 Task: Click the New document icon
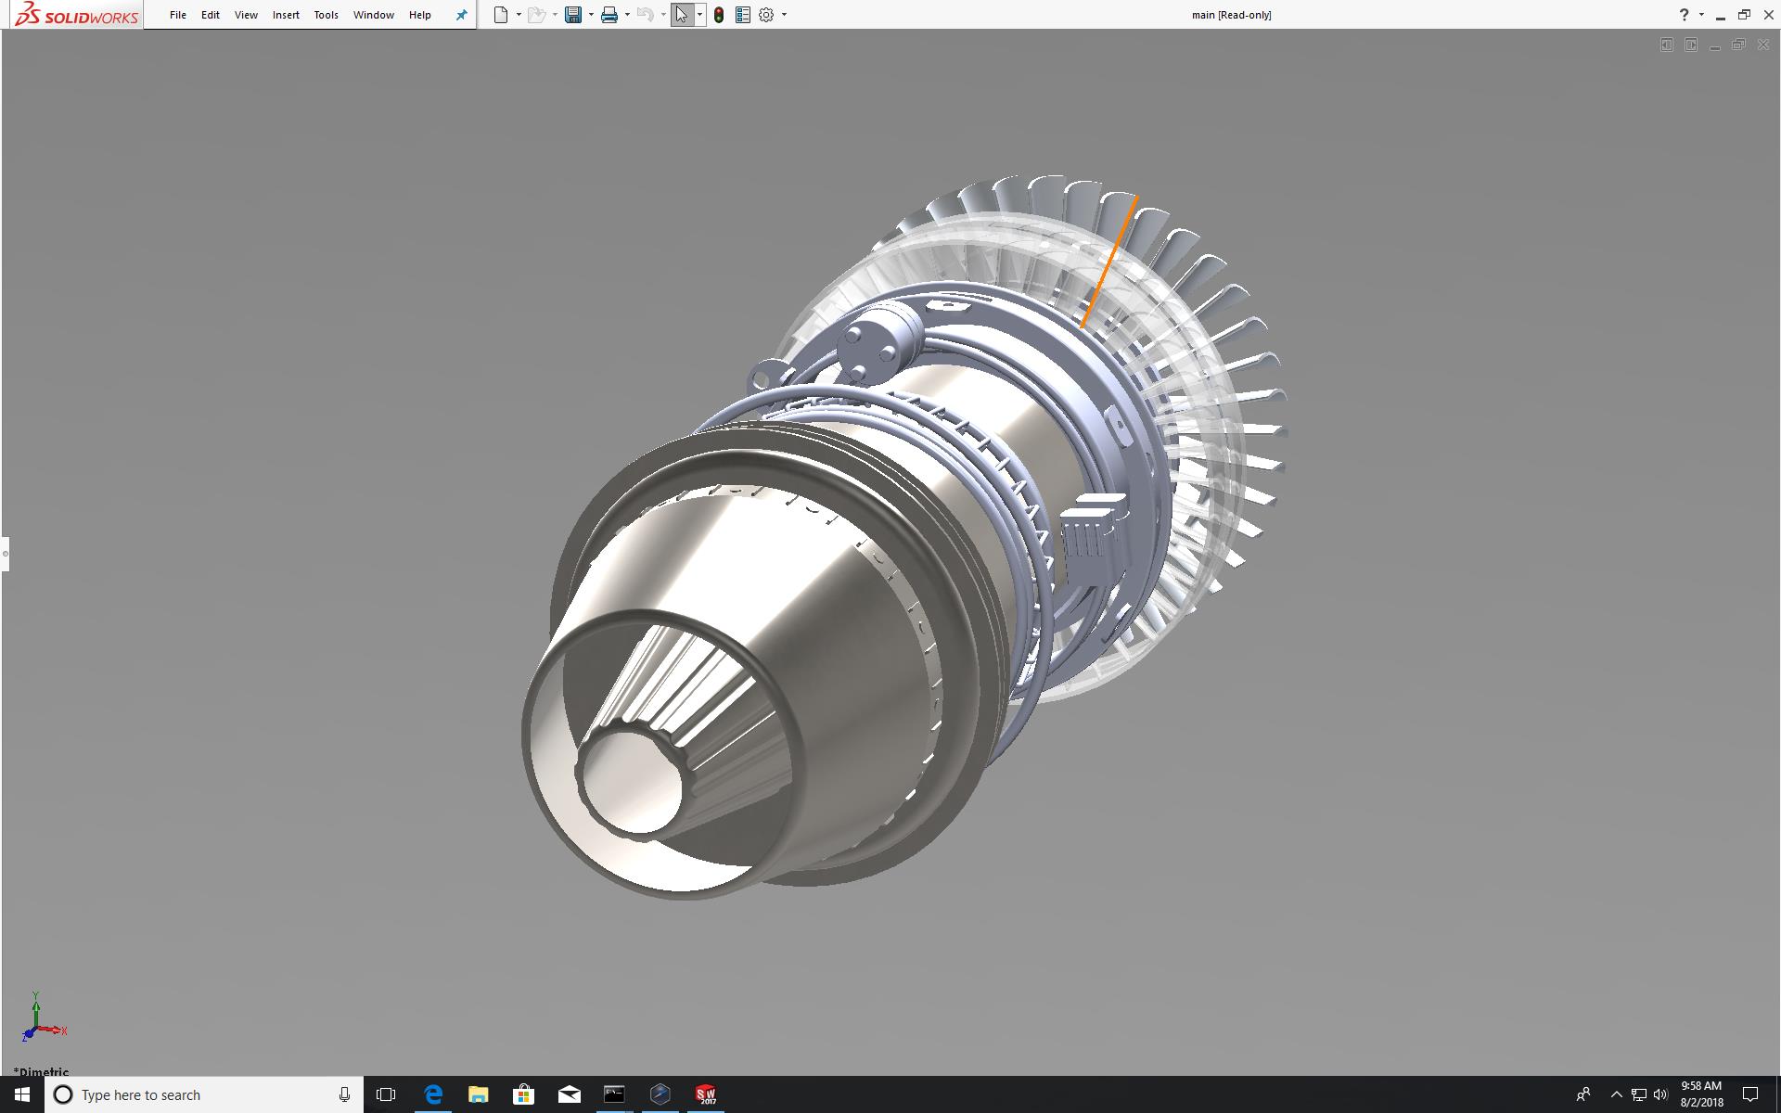(501, 15)
